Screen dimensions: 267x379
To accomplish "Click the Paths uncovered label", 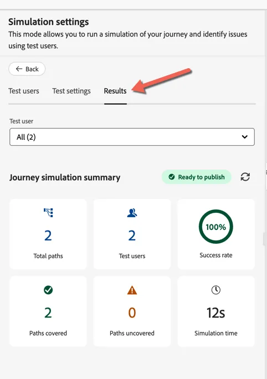I will point(132,333).
